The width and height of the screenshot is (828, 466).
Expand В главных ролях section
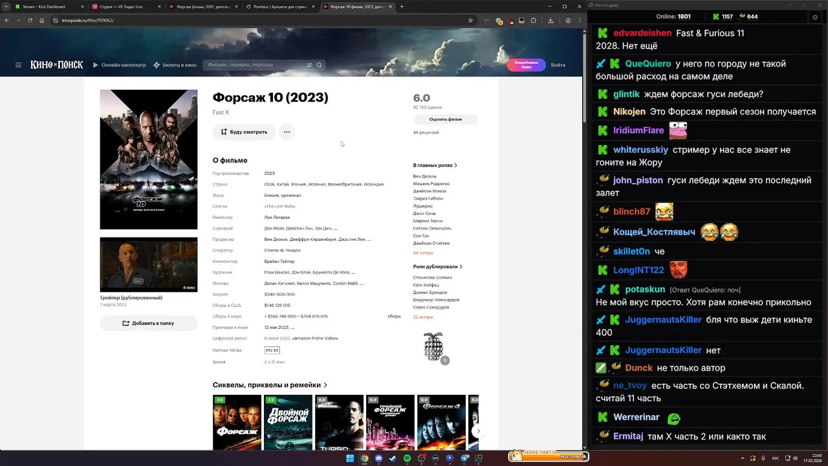pos(435,165)
